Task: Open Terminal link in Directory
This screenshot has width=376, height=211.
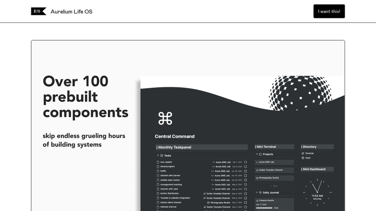Action: click(x=309, y=153)
